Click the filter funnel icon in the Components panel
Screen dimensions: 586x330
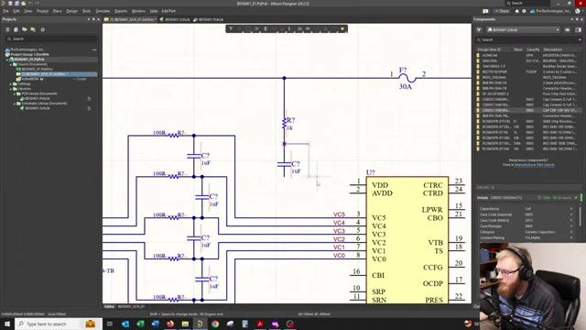point(479,29)
